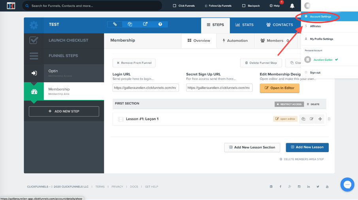Click the Membership step dashboard icon

[34, 91]
